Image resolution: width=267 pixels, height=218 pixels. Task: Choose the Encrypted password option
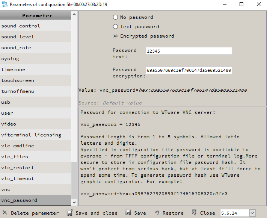(x=116, y=36)
